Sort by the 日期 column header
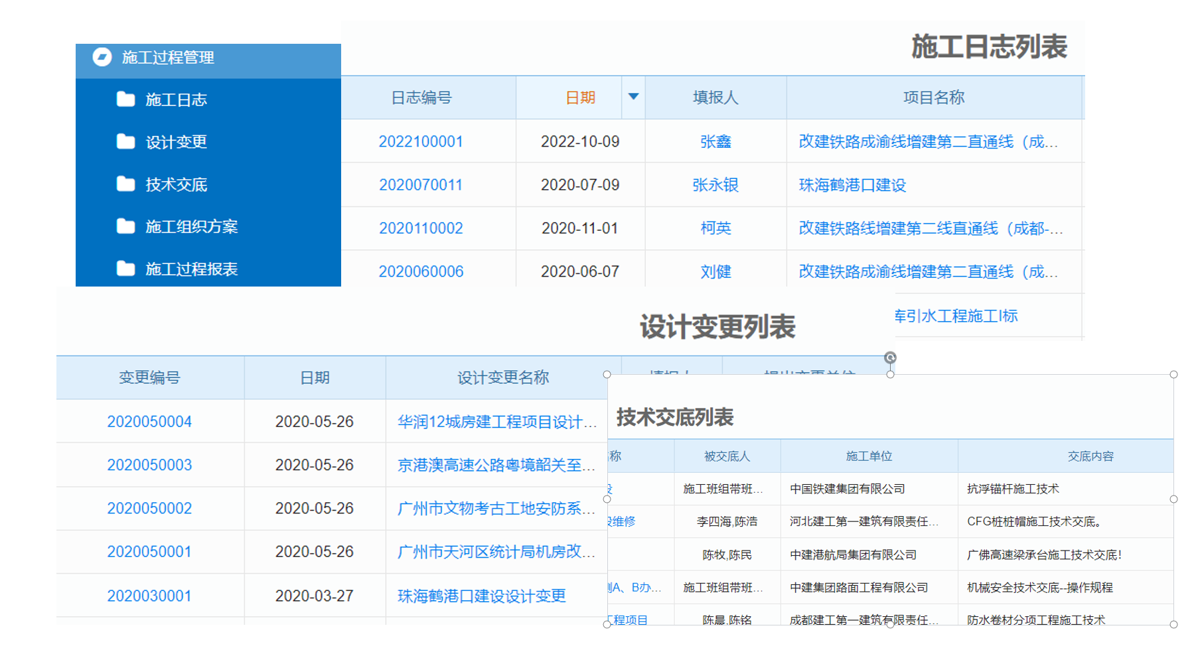This screenshot has height=654, width=1198. (580, 98)
